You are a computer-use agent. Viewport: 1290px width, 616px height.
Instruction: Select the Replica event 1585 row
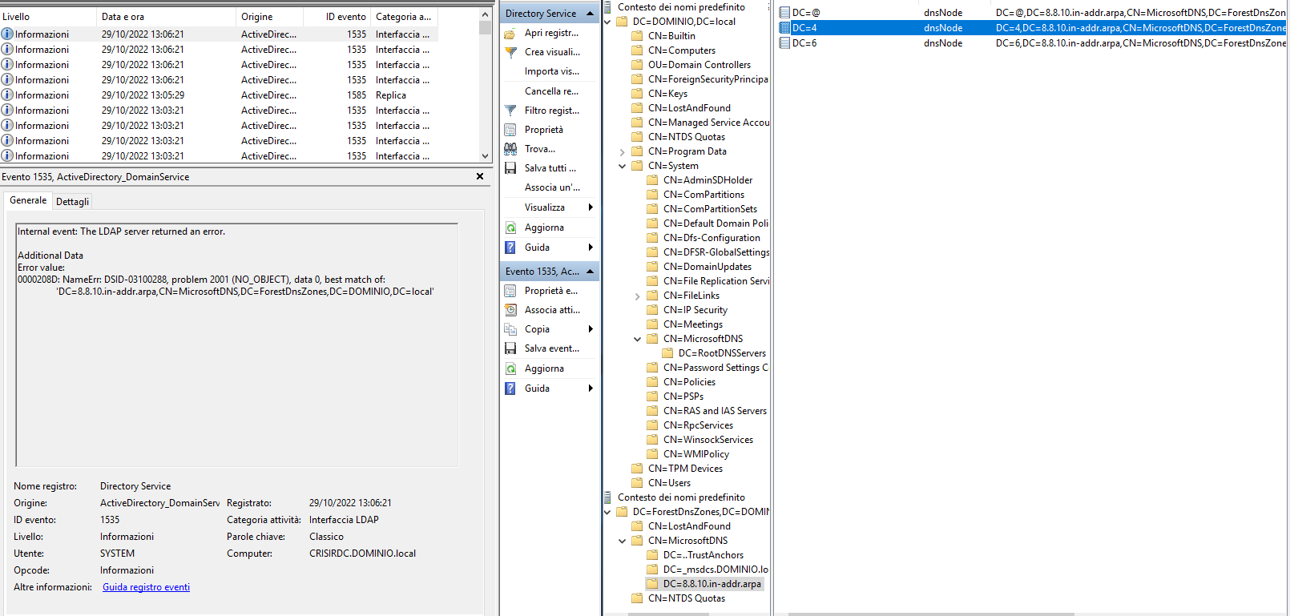tap(219, 95)
